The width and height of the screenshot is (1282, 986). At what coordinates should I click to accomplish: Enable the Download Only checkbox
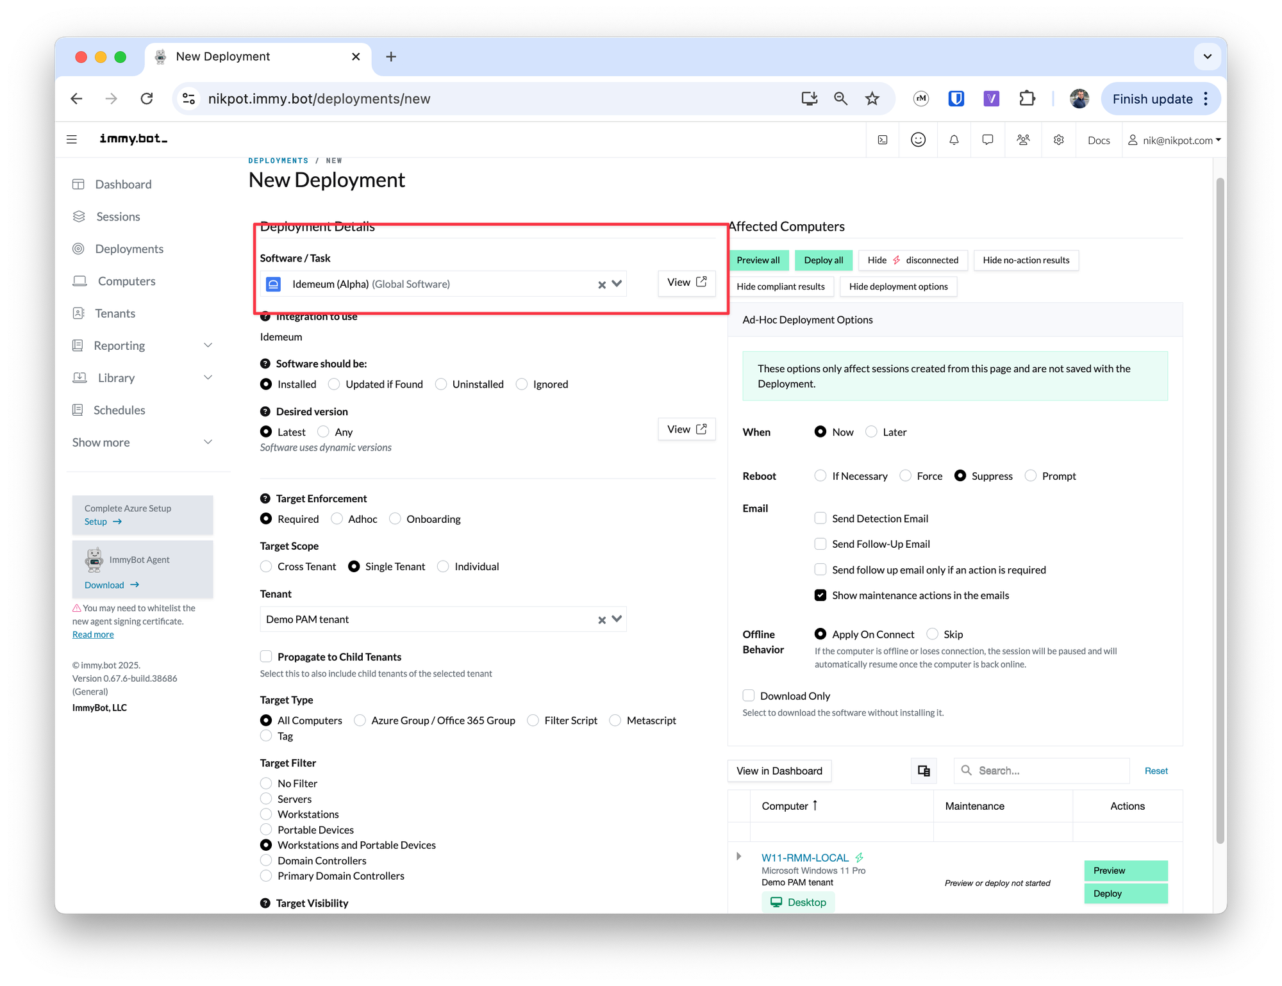(x=748, y=696)
